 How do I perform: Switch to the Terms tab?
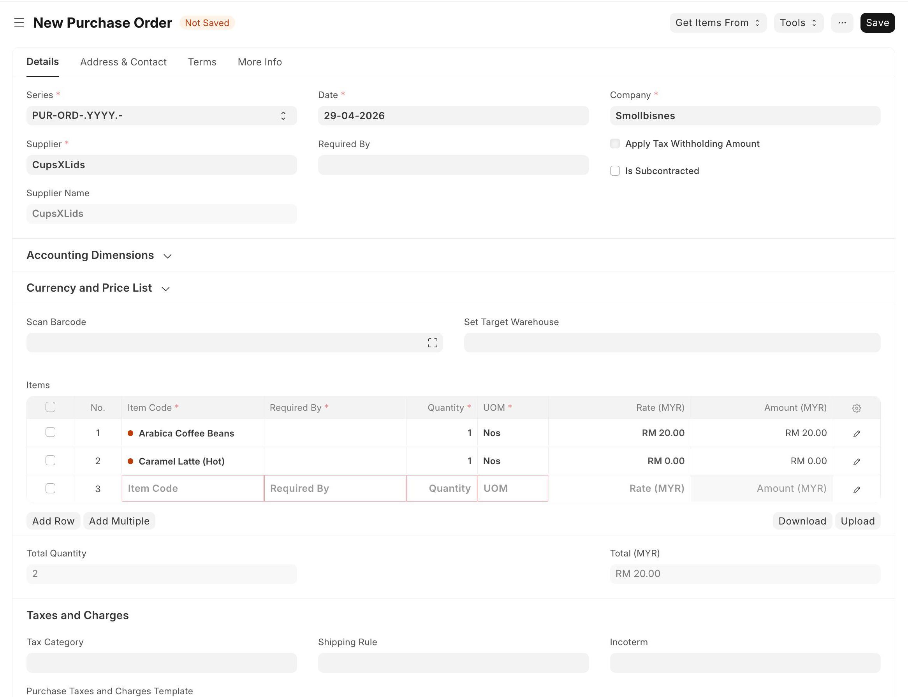click(x=202, y=62)
